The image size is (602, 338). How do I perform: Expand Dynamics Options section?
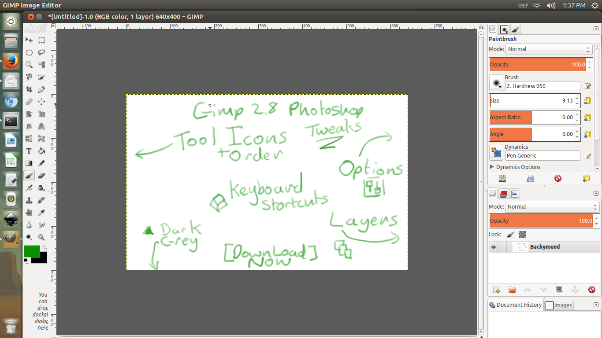click(x=492, y=167)
